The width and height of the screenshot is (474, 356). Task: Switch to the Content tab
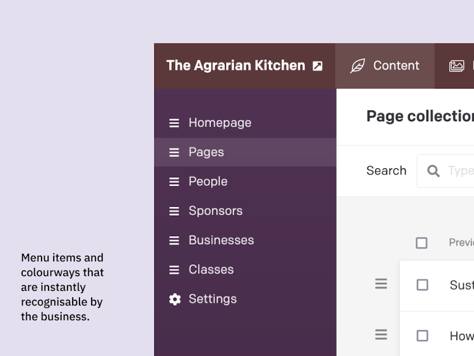point(384,66)
